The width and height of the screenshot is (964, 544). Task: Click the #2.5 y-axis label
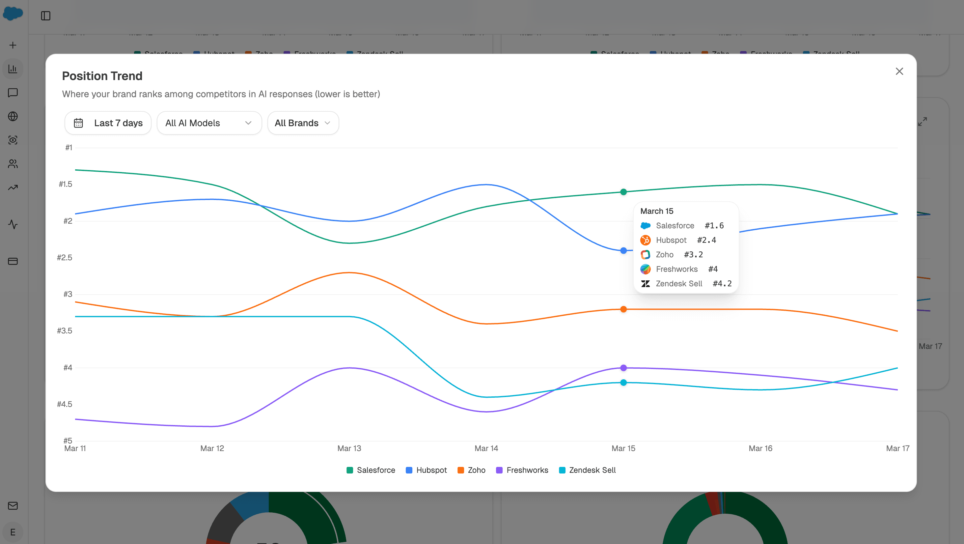point(64,257)
